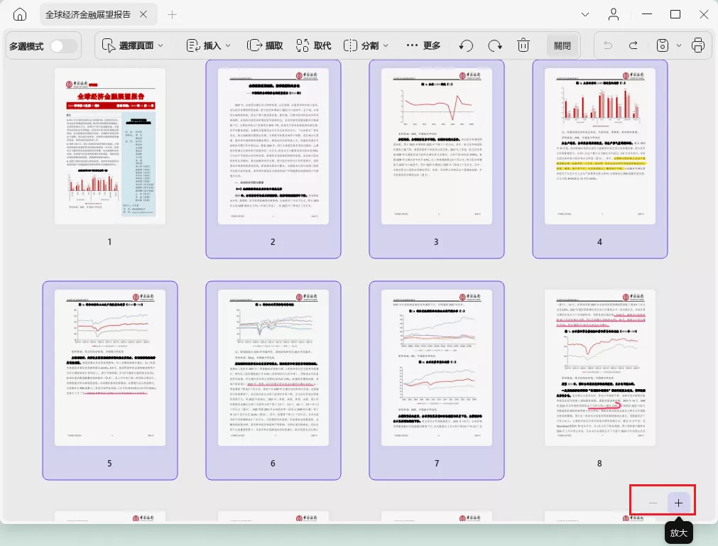The width and height of the screenshot is (718, 546).
Task: Rotate selected pages clockwise
Action: click(495, 45)
